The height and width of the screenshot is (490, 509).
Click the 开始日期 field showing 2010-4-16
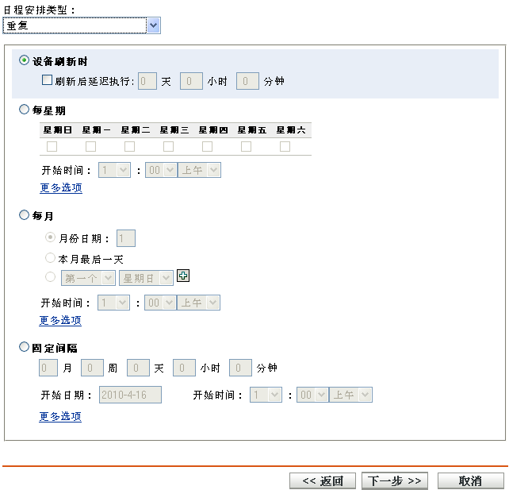(x=130, y=395)
